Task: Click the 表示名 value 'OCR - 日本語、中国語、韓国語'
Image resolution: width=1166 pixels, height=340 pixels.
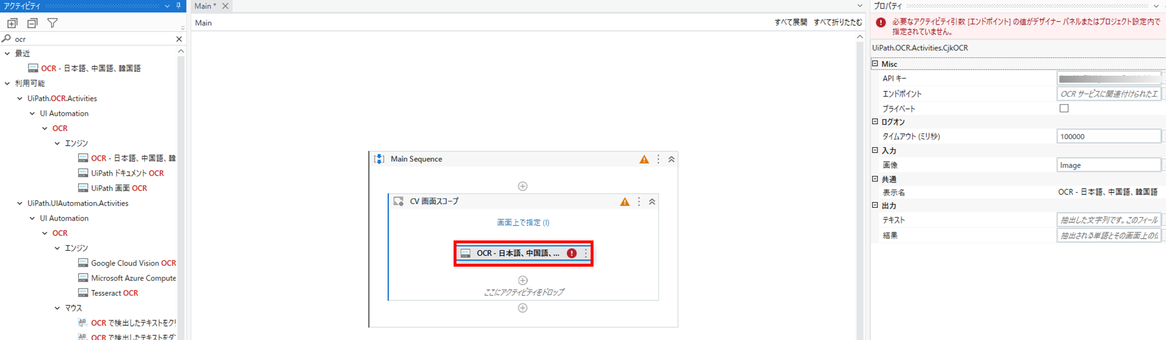Action: [1108, 192]
